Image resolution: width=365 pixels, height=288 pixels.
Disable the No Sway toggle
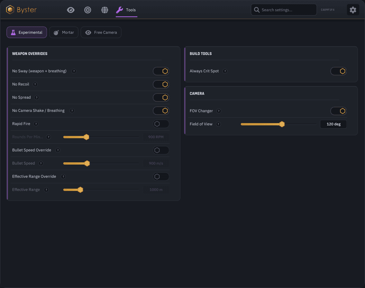(161, 71)
